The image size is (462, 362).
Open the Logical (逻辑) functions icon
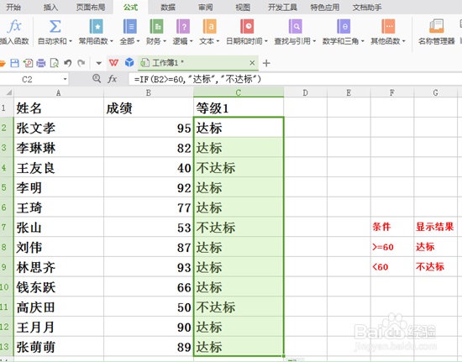(182, 26)
